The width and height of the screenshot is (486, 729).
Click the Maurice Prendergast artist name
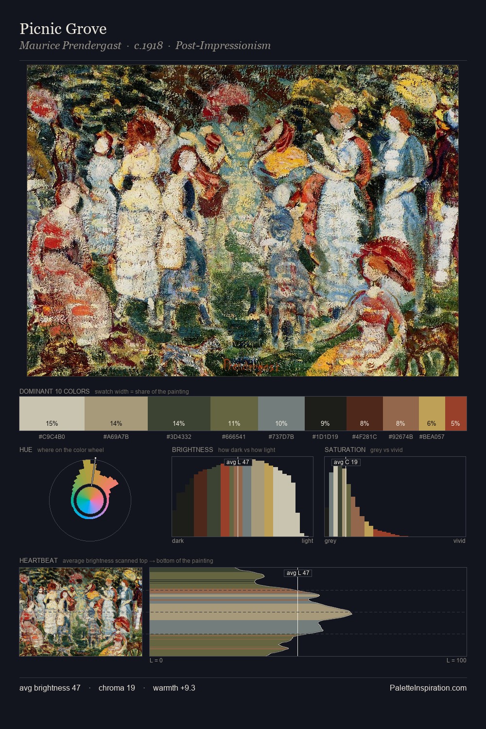point(70,46)
